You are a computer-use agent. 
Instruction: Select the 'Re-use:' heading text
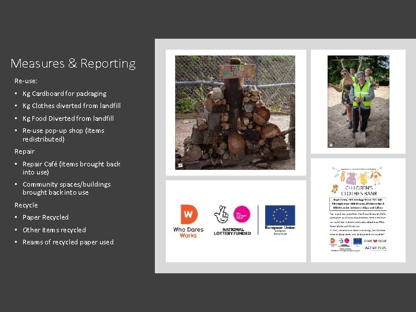point(26,81)
